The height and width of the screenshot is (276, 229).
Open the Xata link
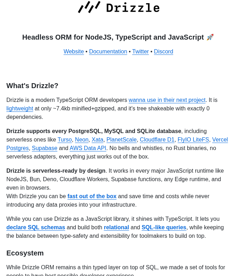pyautogui.click(x=97, y=139)
